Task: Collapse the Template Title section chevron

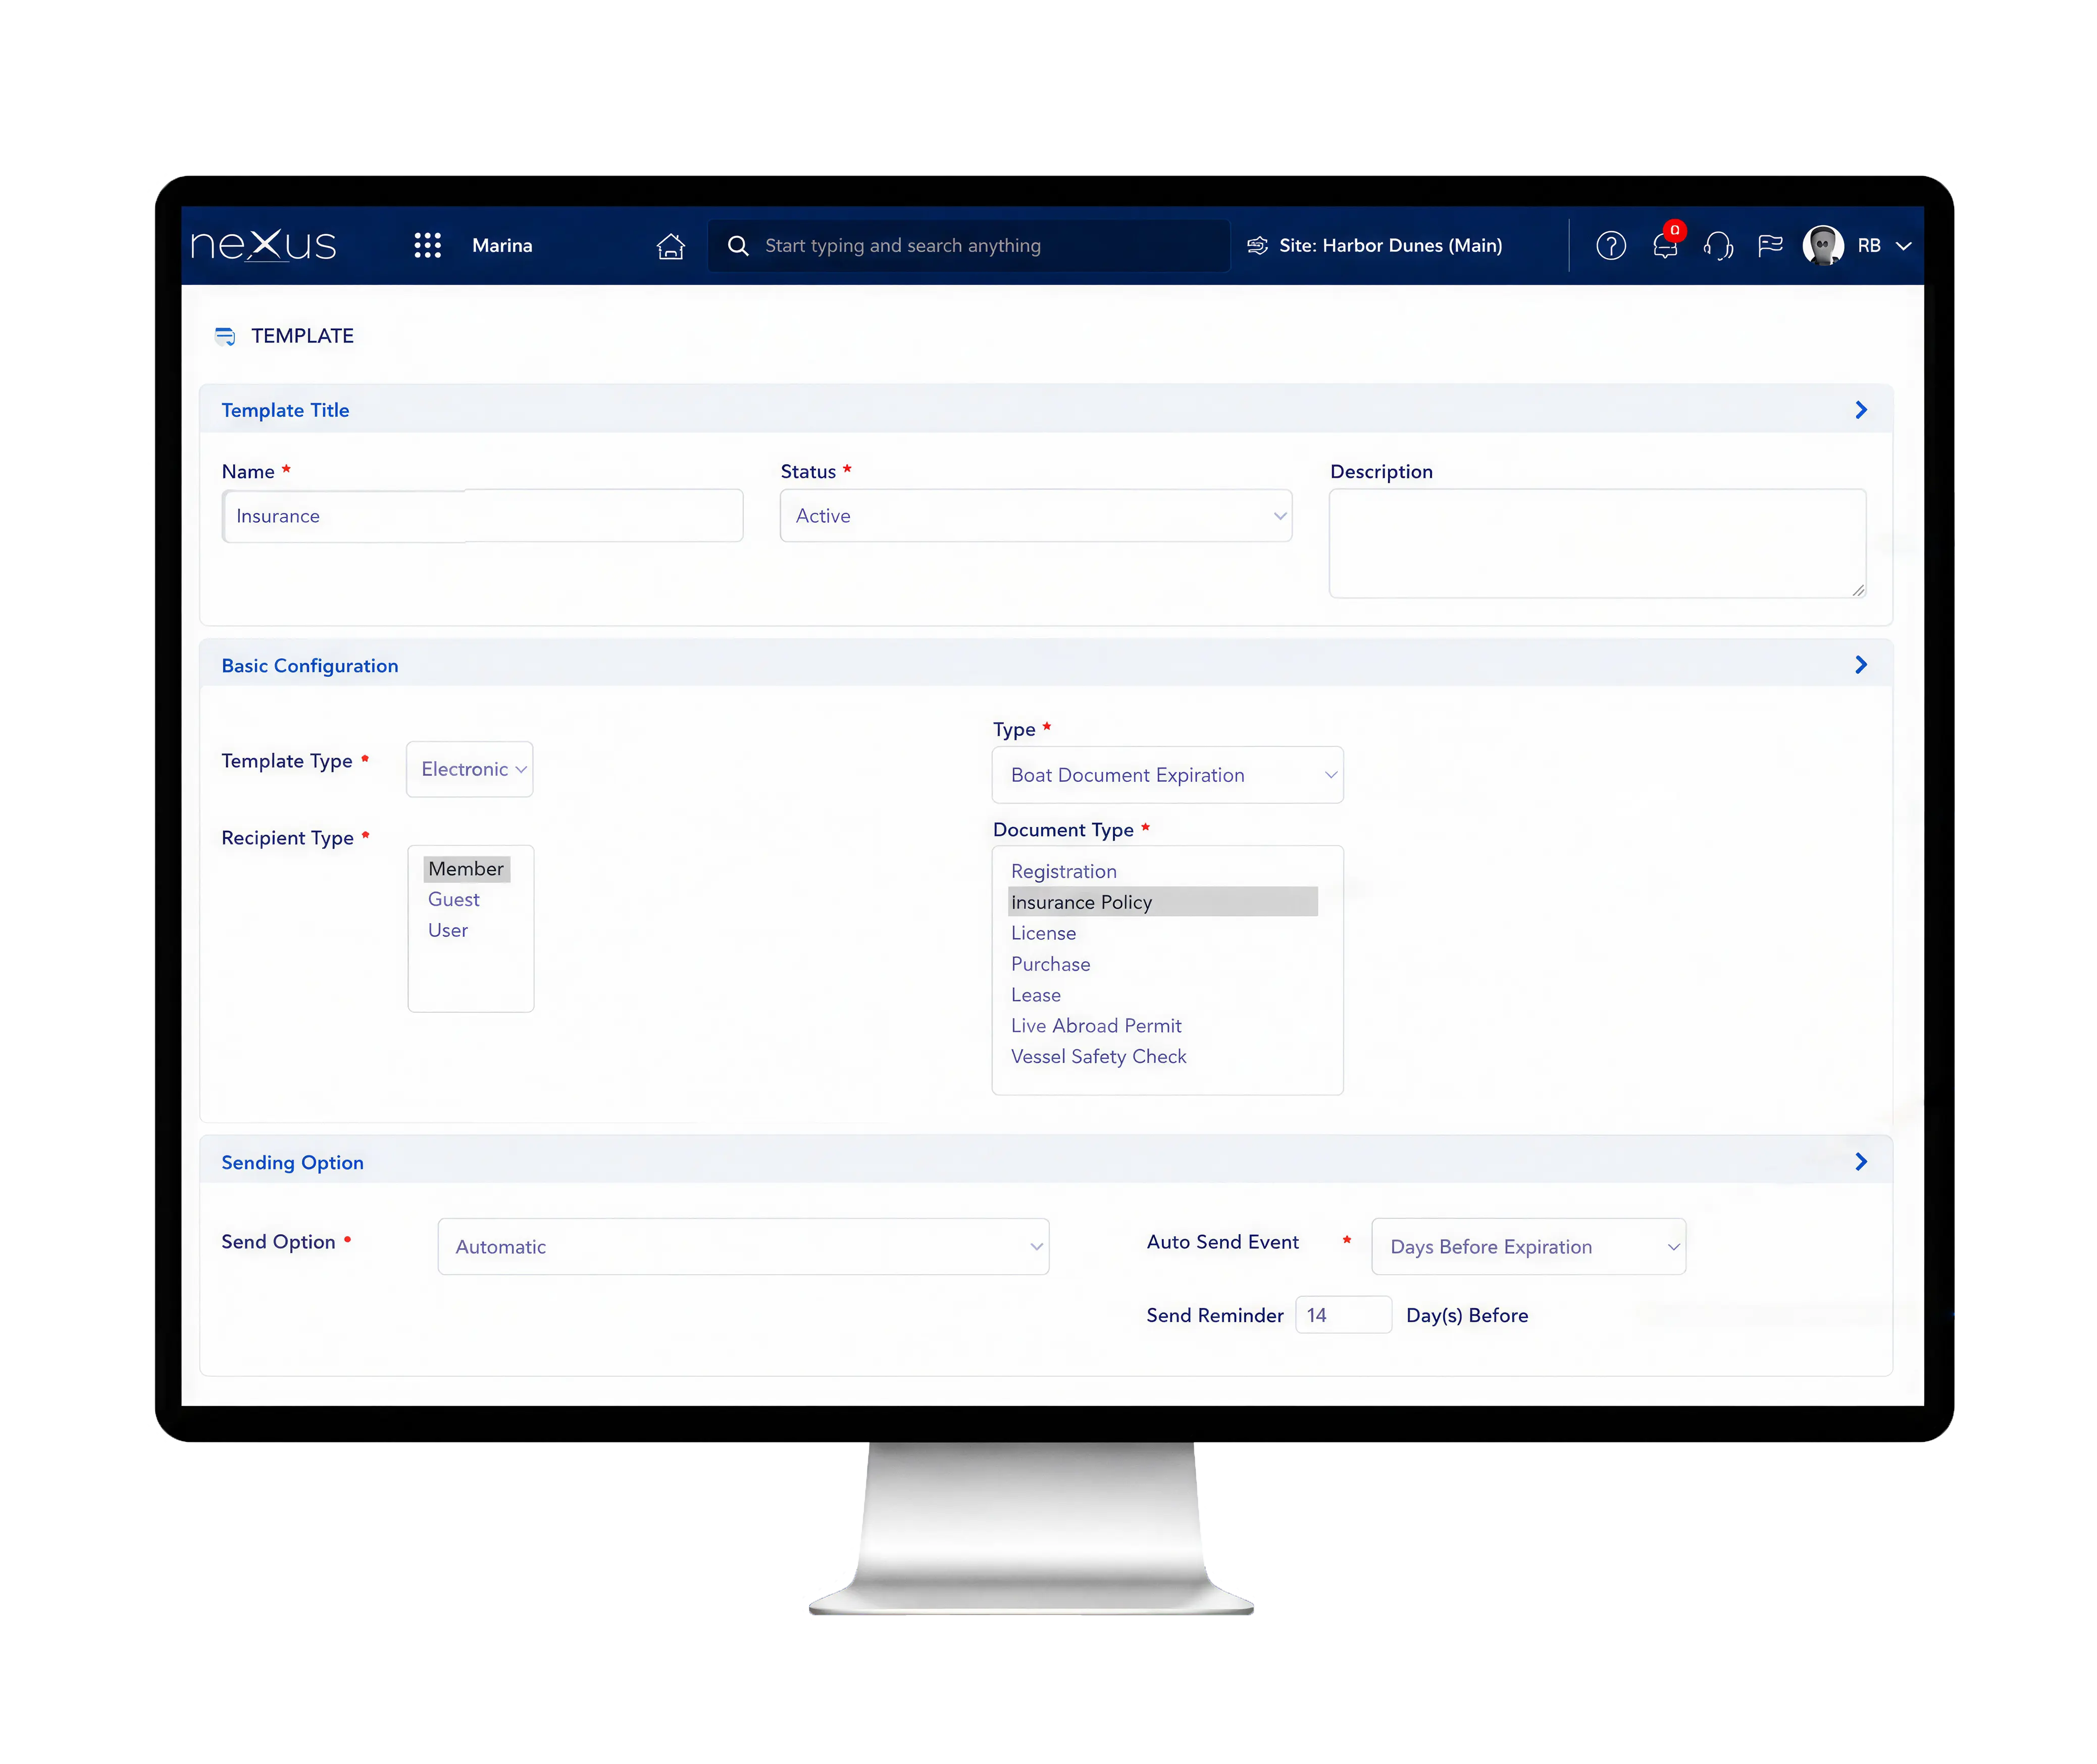Action: [x=1860, y=410]
